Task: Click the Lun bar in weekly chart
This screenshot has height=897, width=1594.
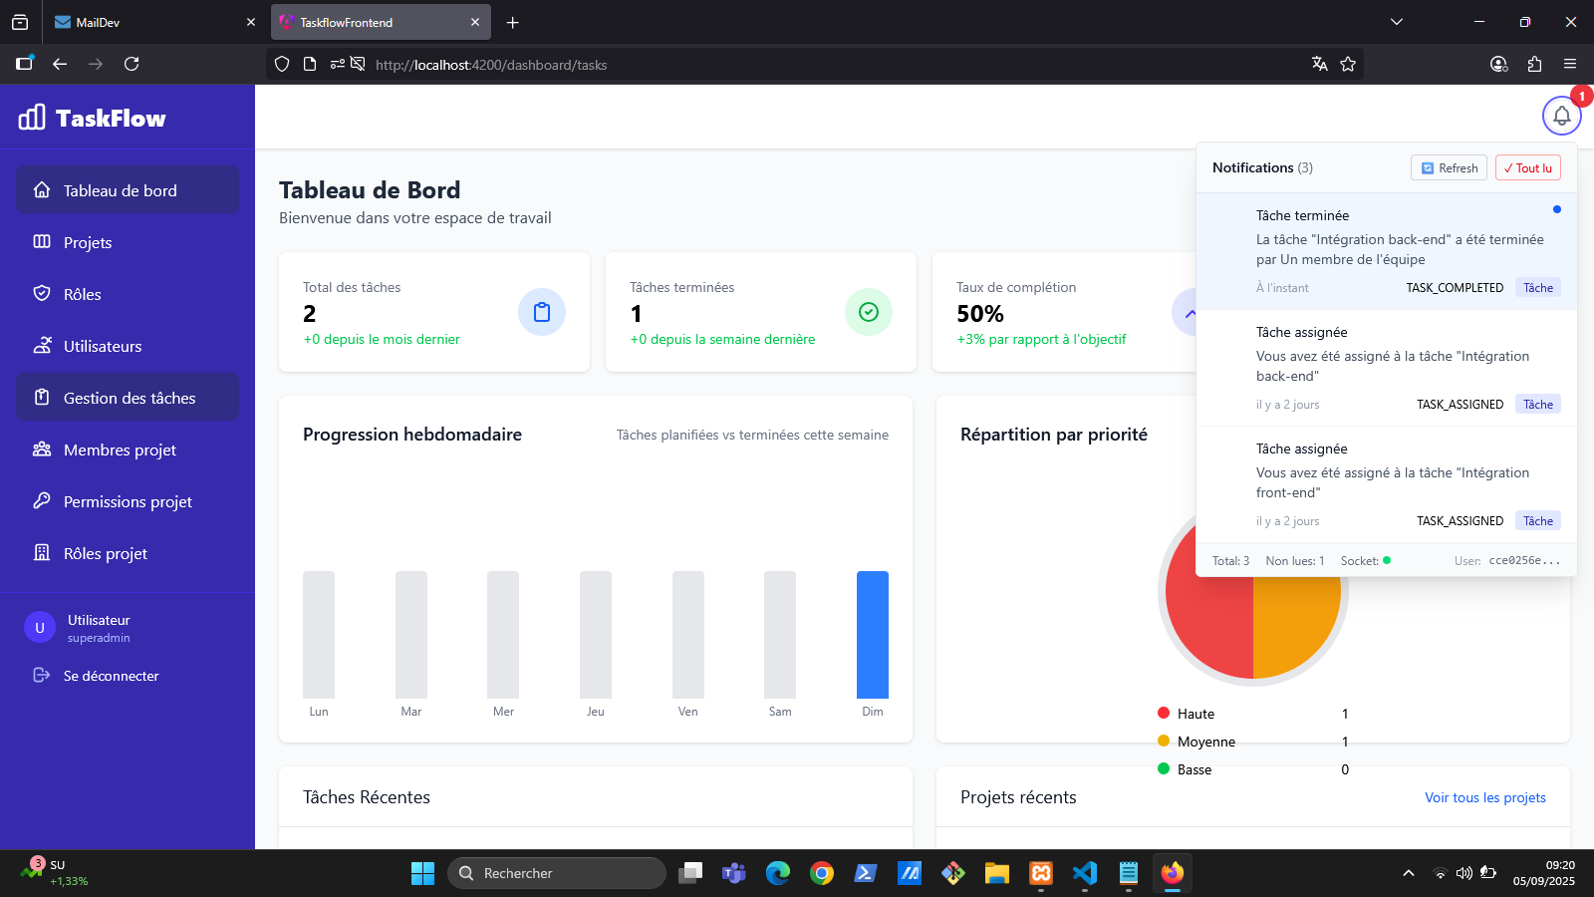Action: coord(319,635)
